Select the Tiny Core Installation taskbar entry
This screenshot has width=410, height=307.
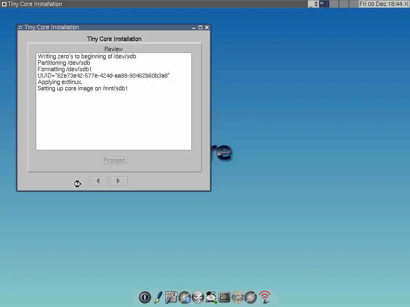click(32, 4)
